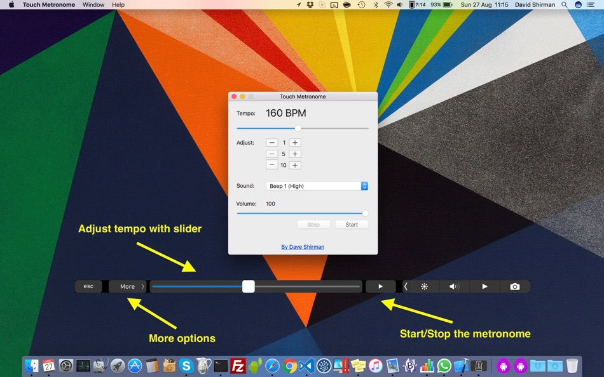This screenshot has height=377, width=604.
Task: Click the battery 93% indicator
Action: [441, 4]
